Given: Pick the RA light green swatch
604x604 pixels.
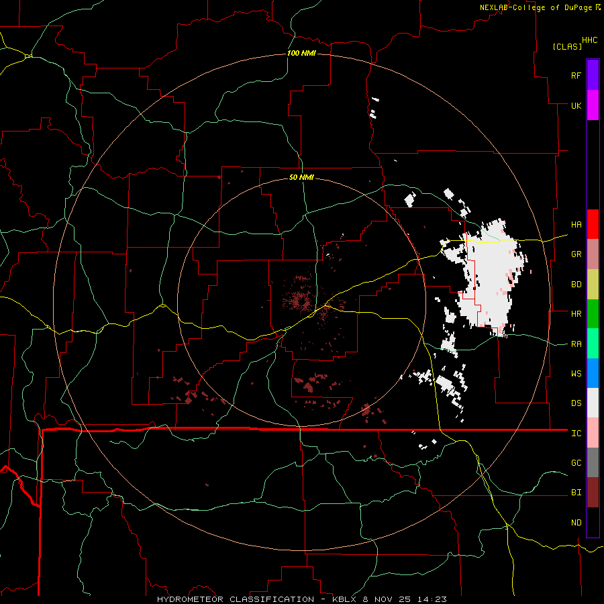Looking at the screenshot, I should pos(593,344).
